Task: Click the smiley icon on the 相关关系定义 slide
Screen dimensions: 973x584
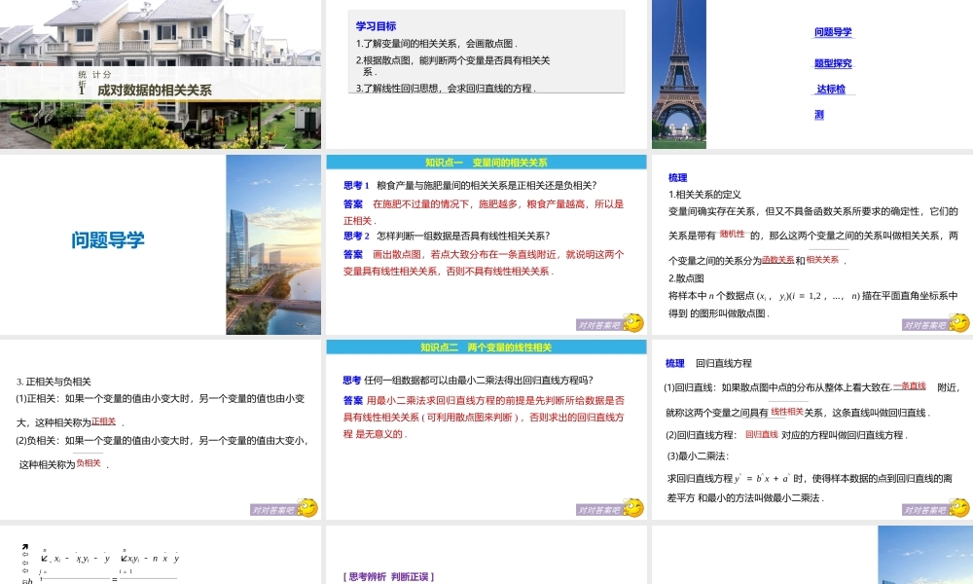Action: pyautogui.click(x=961, y=322)
